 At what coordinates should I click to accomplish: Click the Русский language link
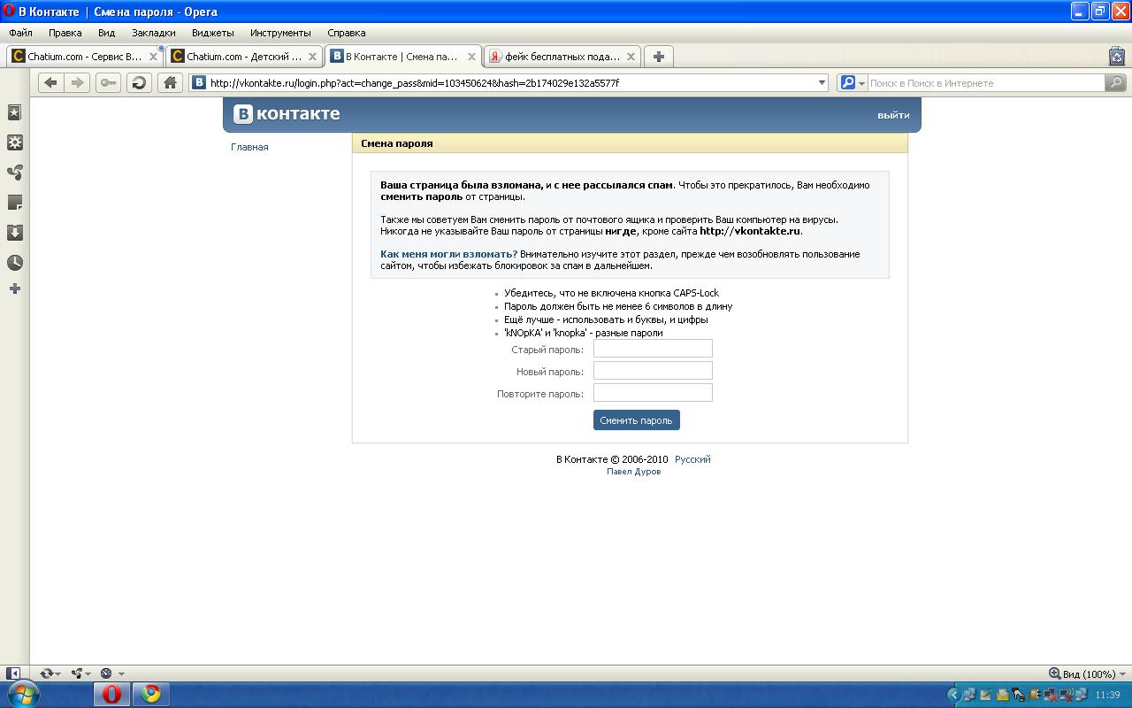pos(692,459)
